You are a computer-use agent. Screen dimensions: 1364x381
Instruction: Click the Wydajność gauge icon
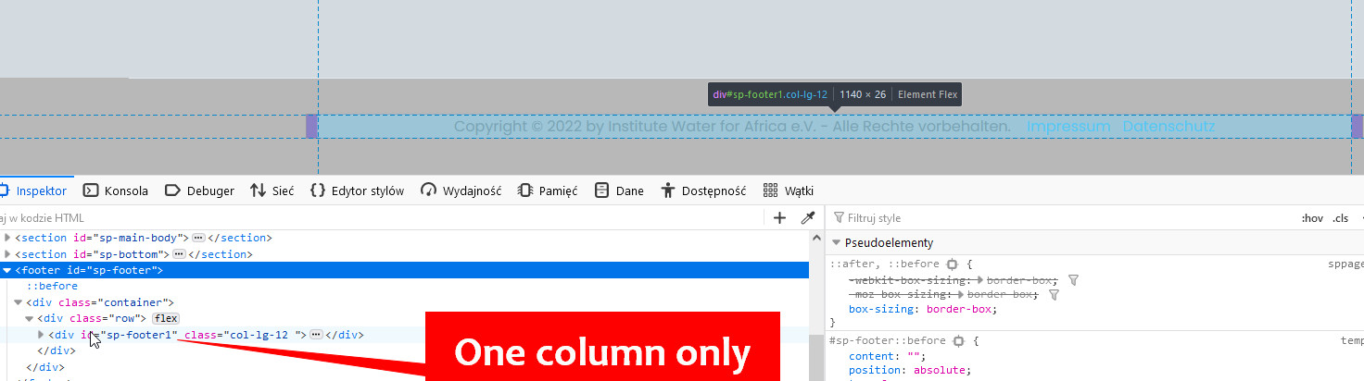click(428, 190)
